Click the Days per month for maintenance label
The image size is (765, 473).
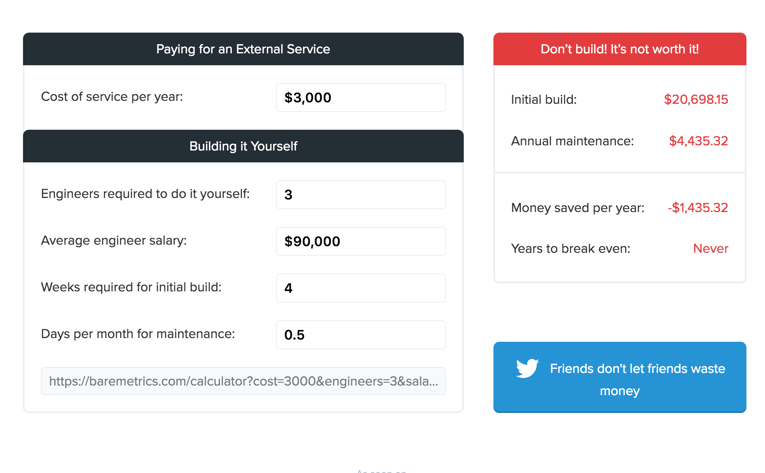(x=138, y=334)
